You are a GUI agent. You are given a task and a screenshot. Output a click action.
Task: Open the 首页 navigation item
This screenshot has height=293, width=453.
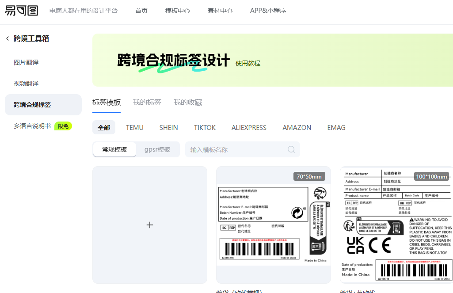coord(141,11)
